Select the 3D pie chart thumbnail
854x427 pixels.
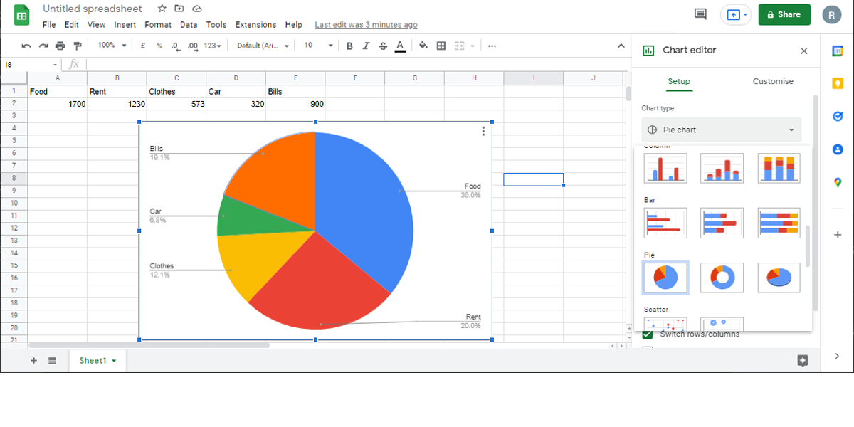tap(779, 278)
